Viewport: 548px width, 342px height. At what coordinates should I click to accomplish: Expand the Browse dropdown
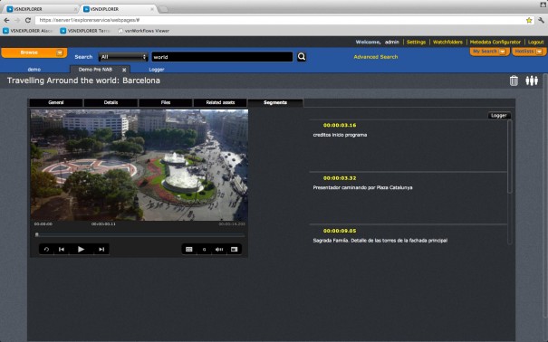pyautogui.click(x=60, y=52)
